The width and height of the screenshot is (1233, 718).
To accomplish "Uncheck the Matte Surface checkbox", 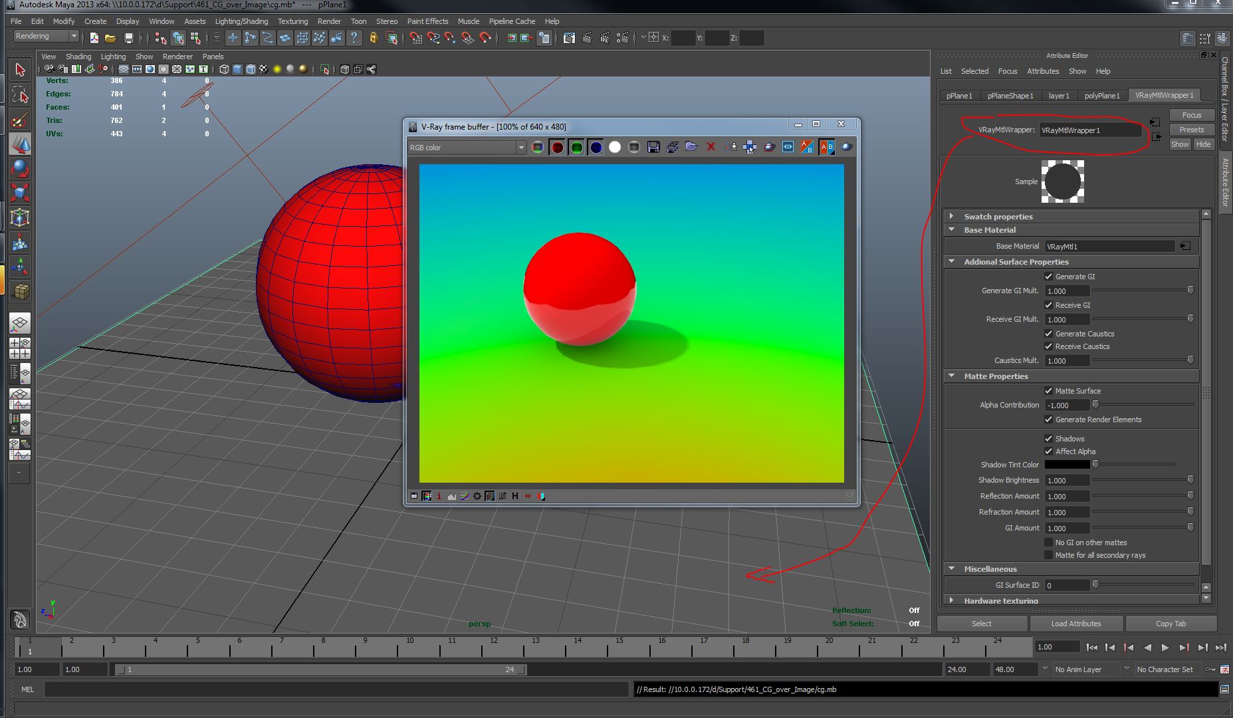I will (x=1048, y=391).
